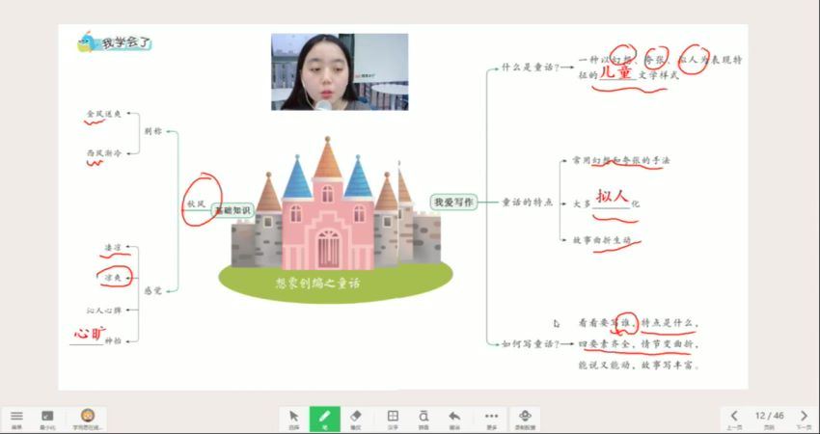This screenshot has width=820, height=434.
Task: Click the 如何写童话? question
Action: [531, 344]
